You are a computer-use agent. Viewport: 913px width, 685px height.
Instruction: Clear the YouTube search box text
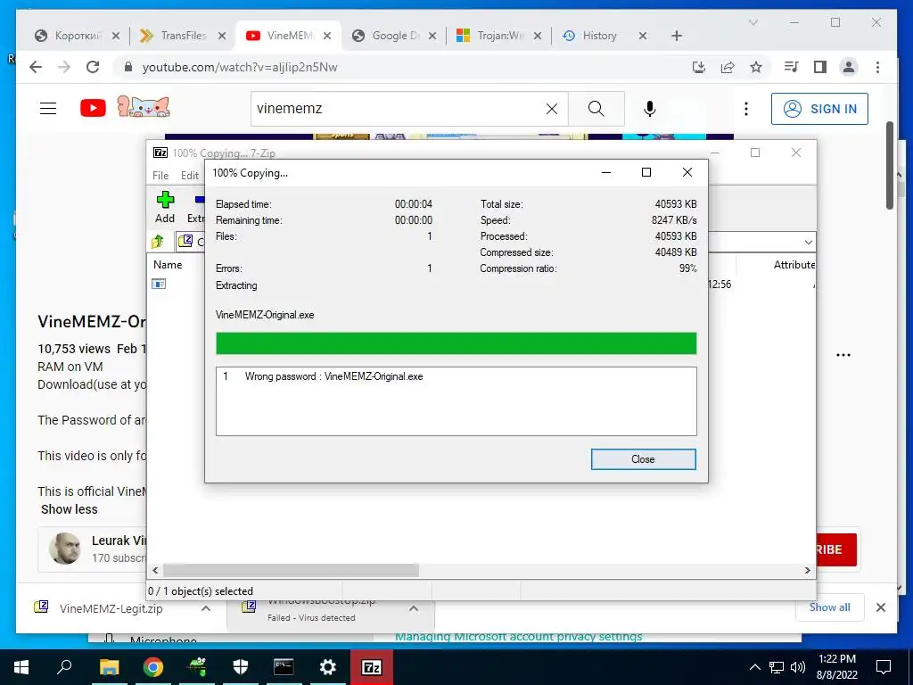tap(551, 108)
